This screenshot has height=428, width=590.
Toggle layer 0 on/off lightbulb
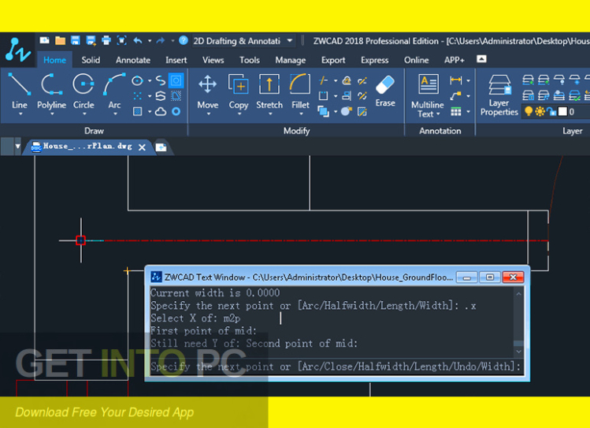pos(529,111)
